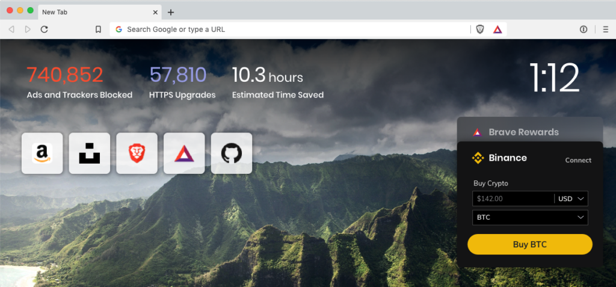Reload the page
Image resolution: width=616 pixels, height=287 pixels.
(x=45, y=29)
